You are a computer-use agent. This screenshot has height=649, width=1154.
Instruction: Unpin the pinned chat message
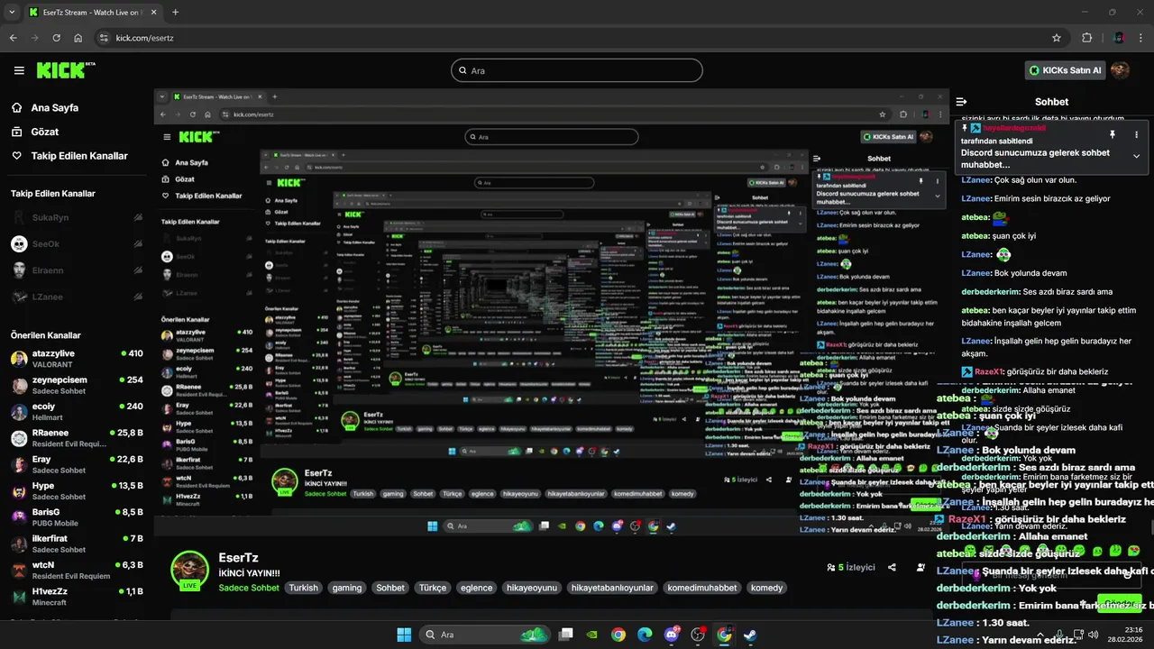coord(1113,134)
